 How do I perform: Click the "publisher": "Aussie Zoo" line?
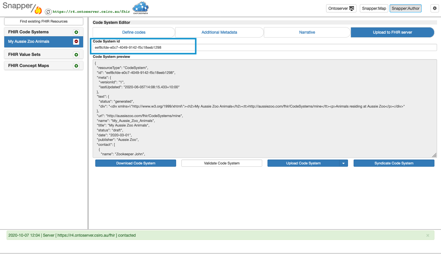point(118,140)
